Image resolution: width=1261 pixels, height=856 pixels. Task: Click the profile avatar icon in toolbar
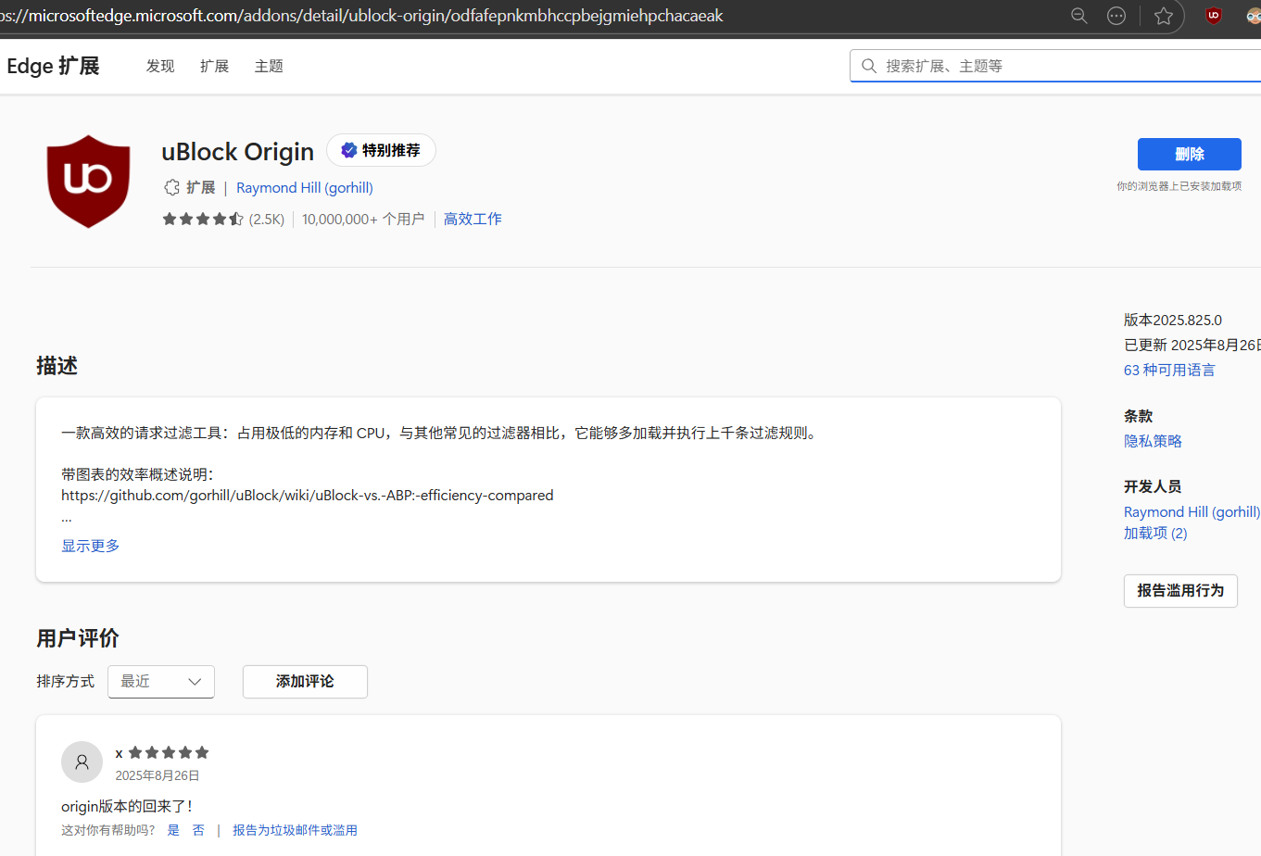(1253, 16)
